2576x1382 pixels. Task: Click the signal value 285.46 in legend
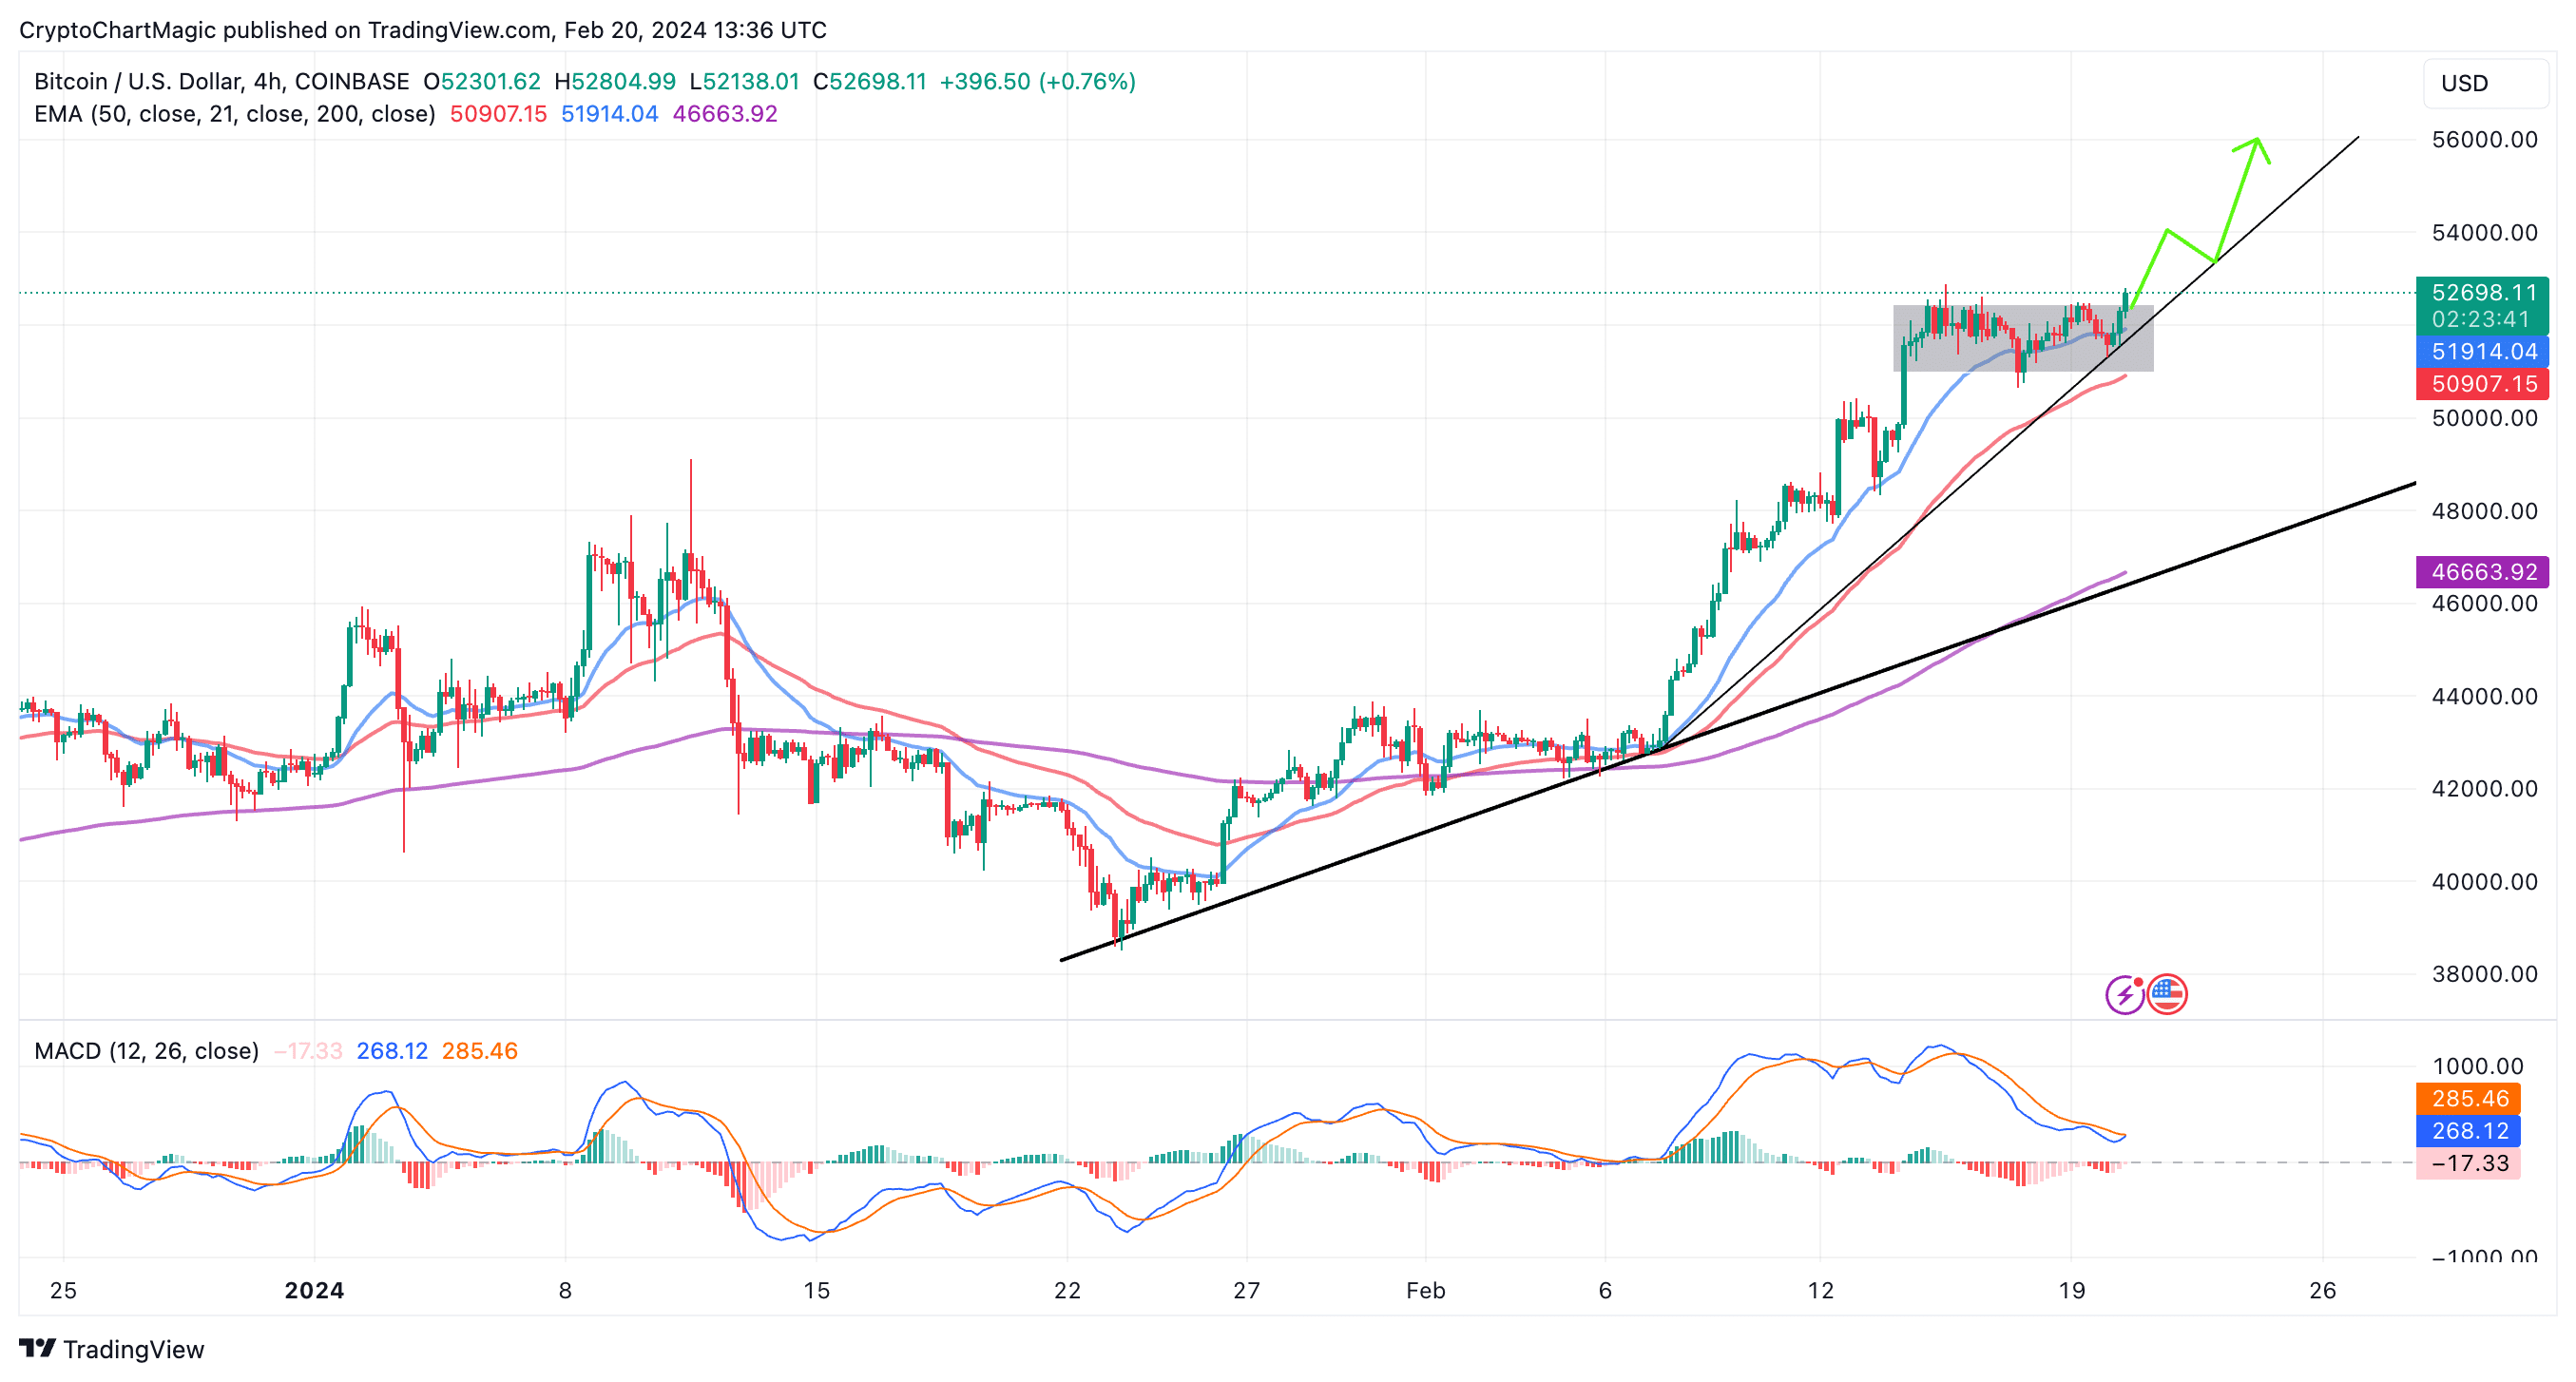click(x=479, y=1051)
